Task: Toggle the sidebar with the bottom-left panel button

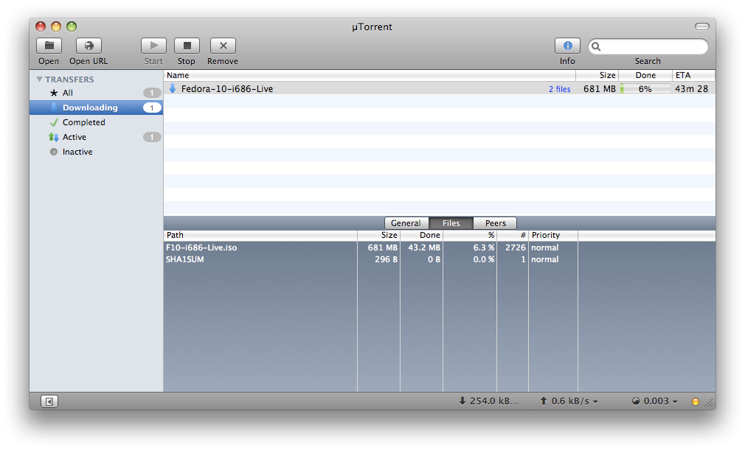Action: [x=49, y=401]
